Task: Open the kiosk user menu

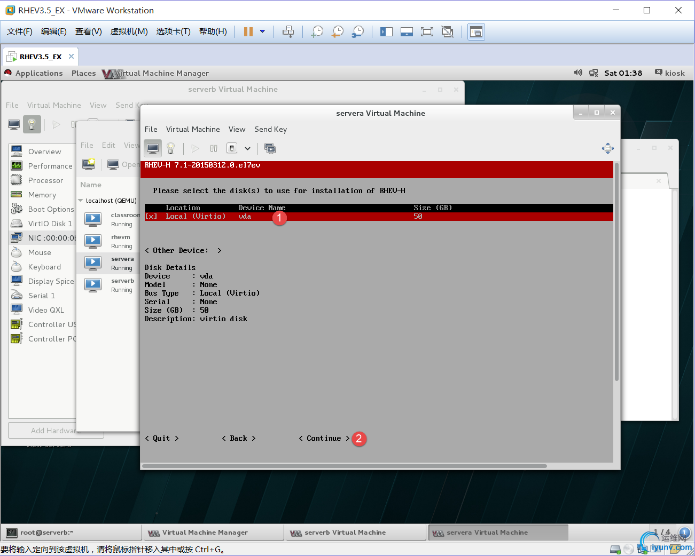Action: [x=670, y=73]
